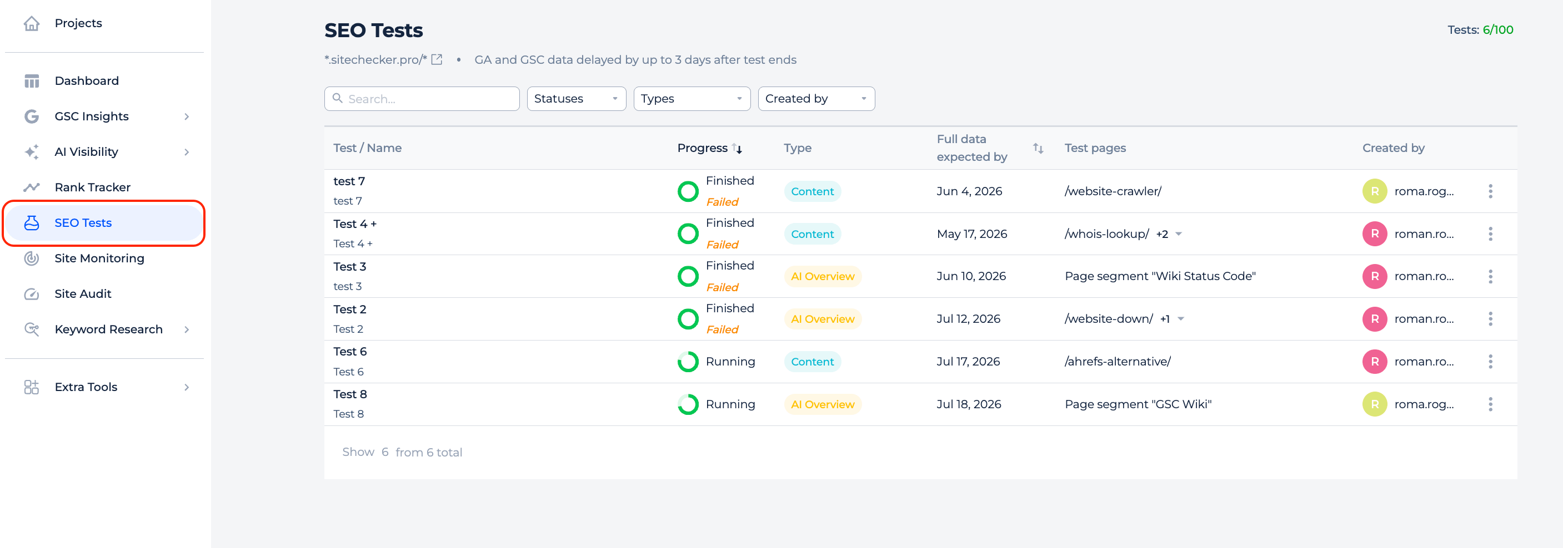Open external link icon next to sitechecker.pro
The height and width of the screenshot is (548, 1563).
tap(437, 59)
